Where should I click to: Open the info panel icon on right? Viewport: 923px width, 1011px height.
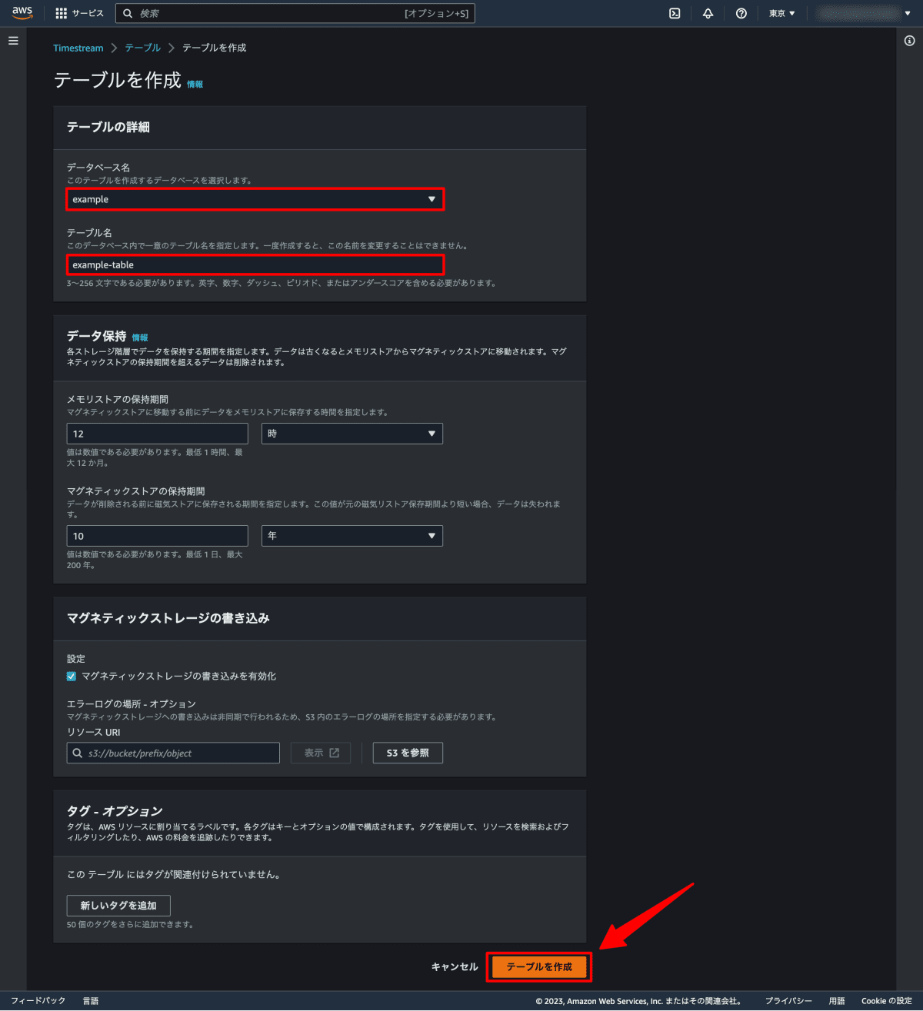coord(910,41)
